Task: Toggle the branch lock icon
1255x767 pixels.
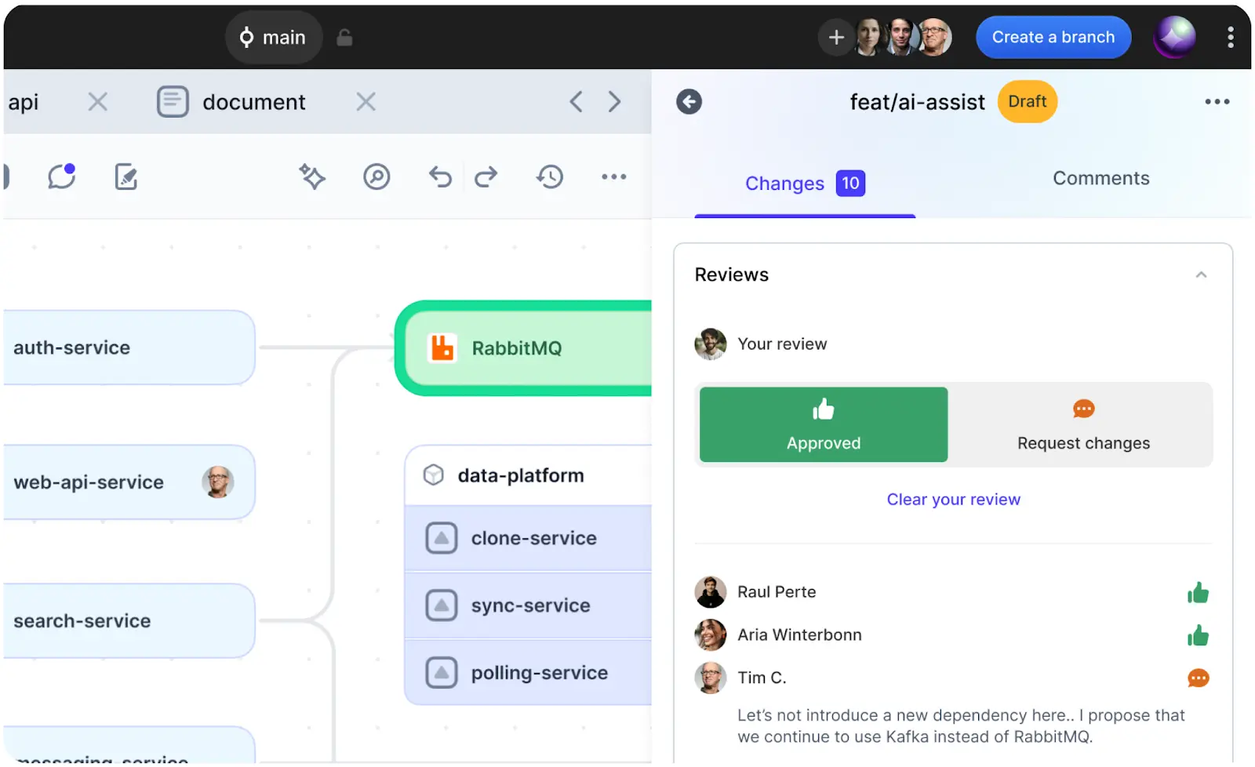Action: click(344, 38)
